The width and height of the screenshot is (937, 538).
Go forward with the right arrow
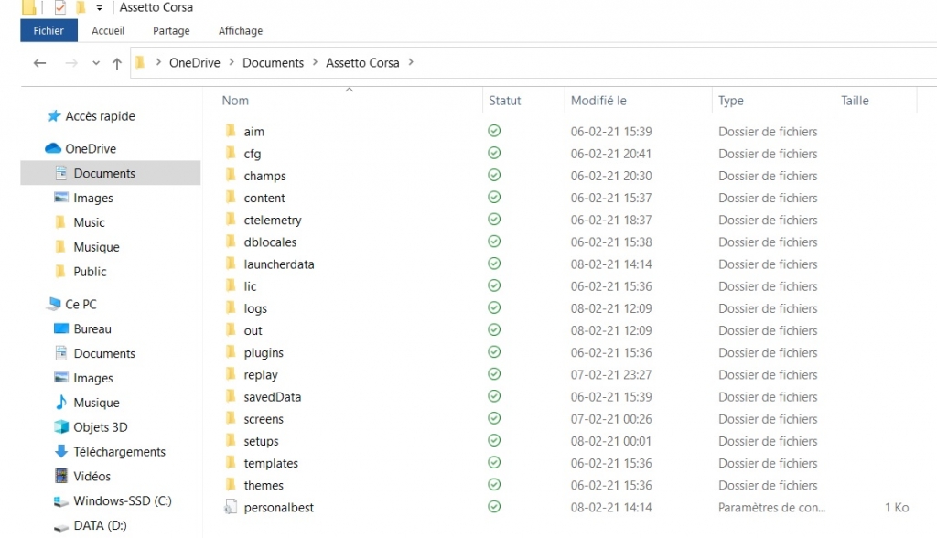71,63
